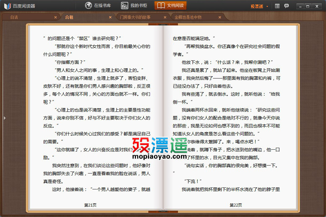This screenshot has width=326, height=217.
Task: Click the 第22页 page number
Action: point(236,205)
